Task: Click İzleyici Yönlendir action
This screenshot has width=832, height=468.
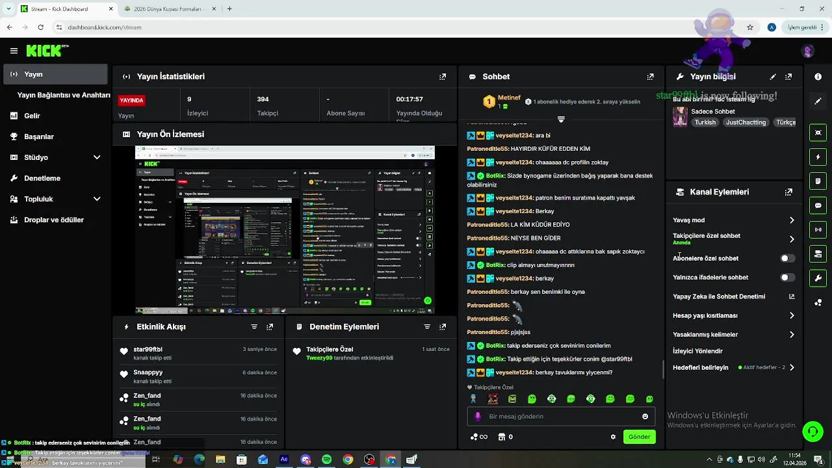Action: pyautogui.click(x=697, y=351)
